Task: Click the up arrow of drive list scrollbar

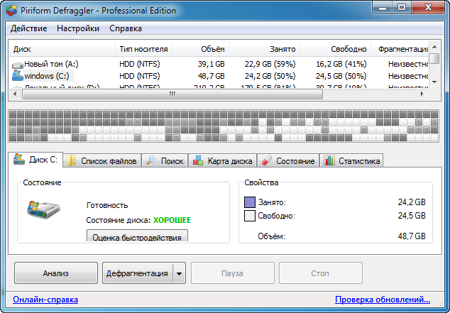Action: tap(434, 47)
